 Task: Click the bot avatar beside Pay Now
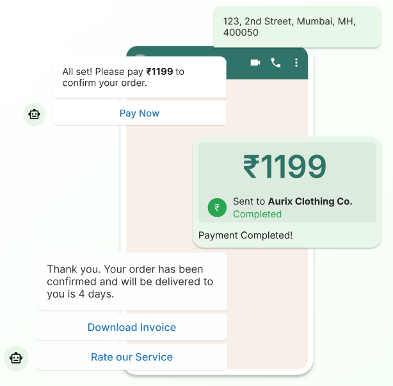pos(34,114)
